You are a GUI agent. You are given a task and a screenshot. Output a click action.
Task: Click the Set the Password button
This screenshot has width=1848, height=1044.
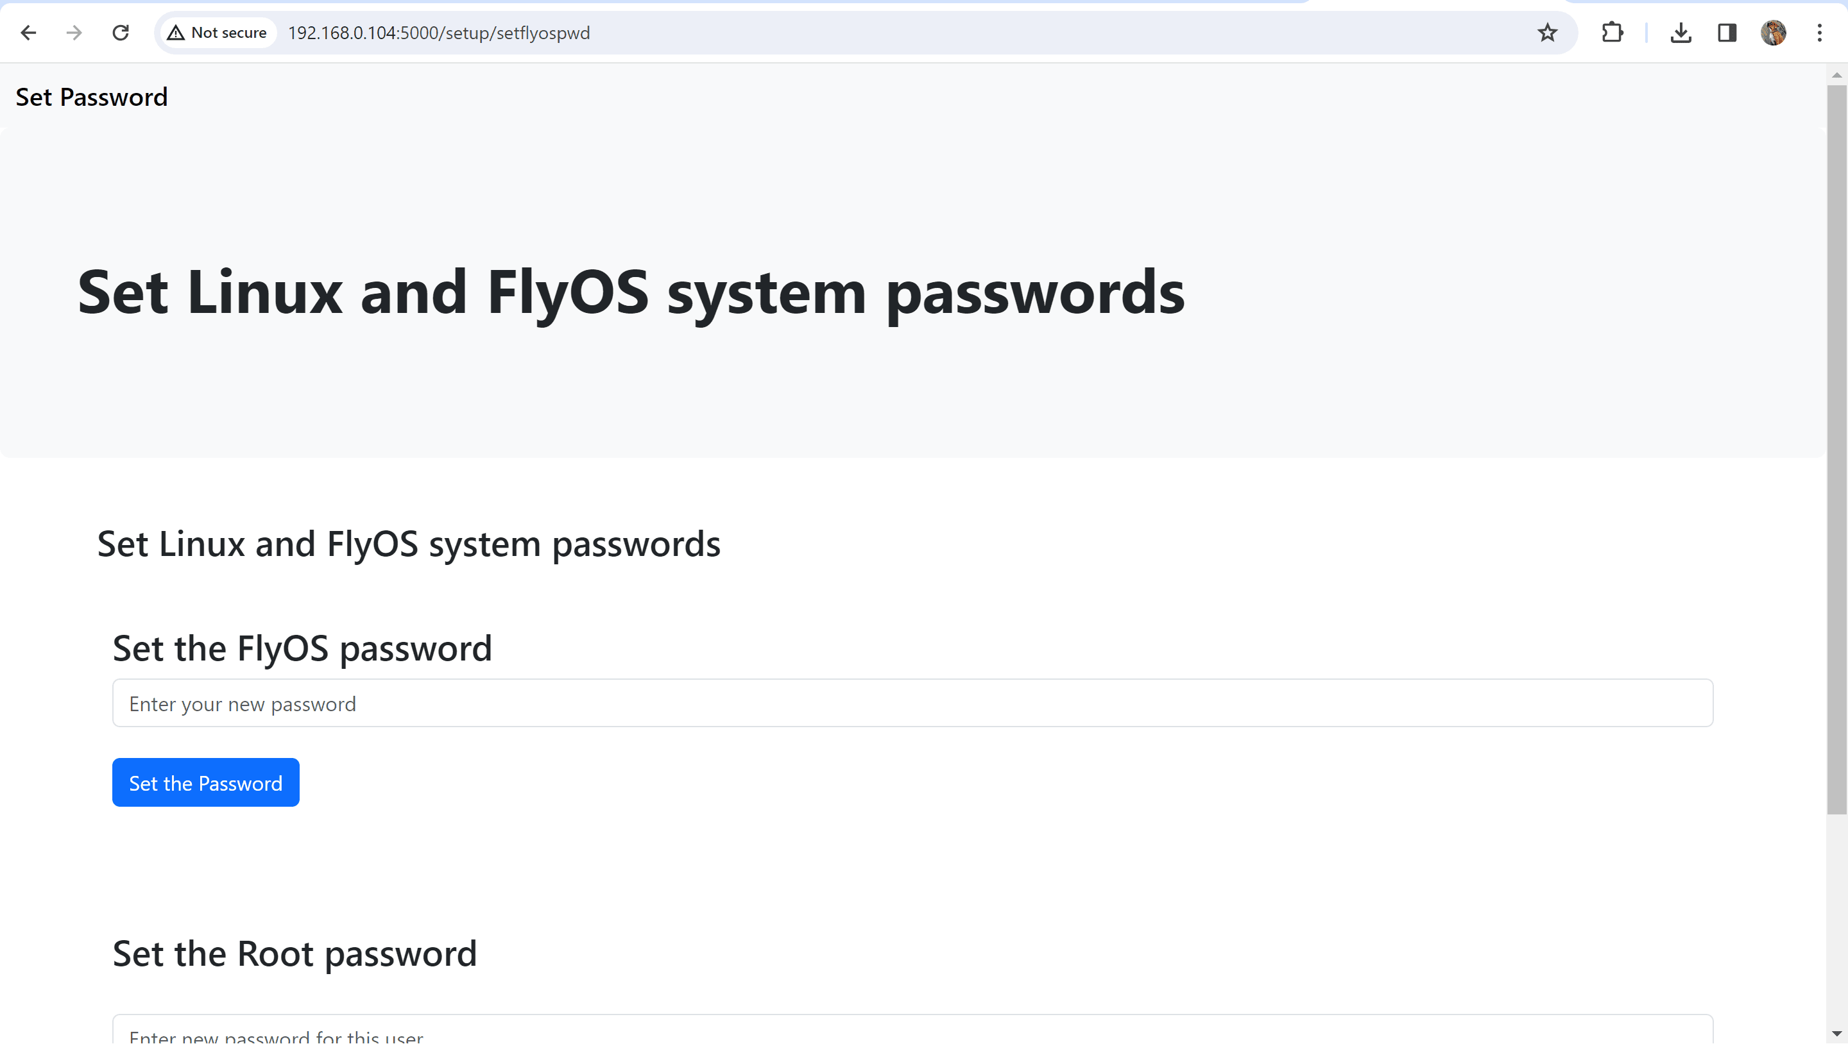tap(206, 783)
